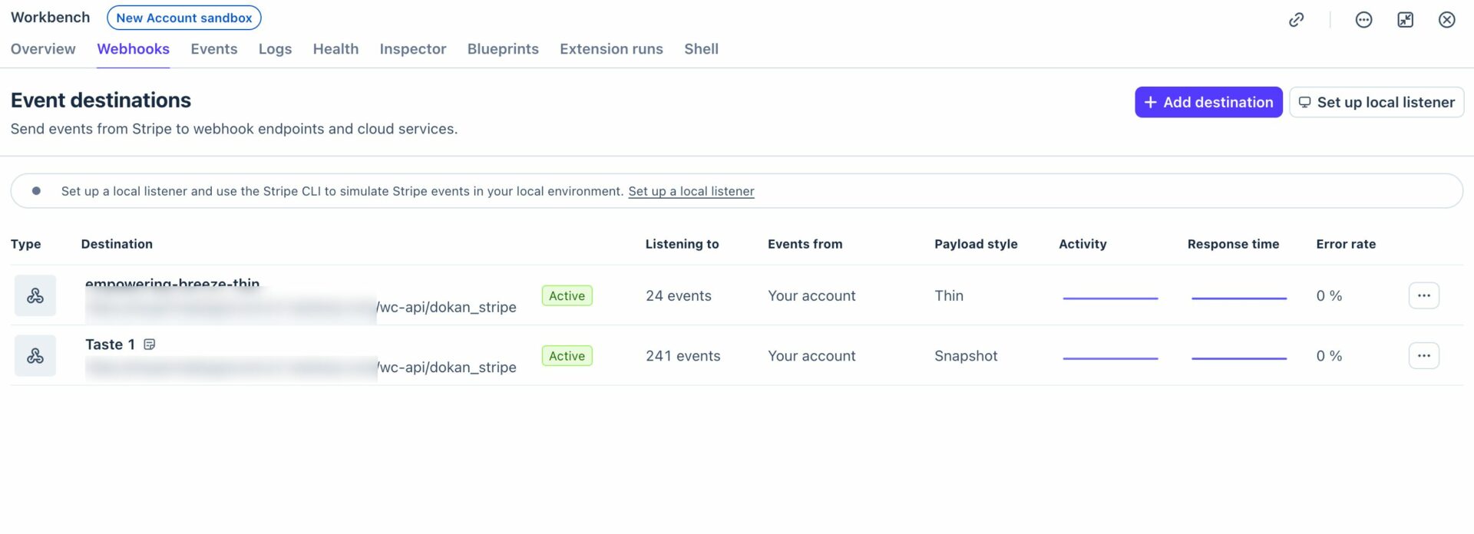Click the 'Destination' column header
This screenshot has height=534, width=1474.
117,244
